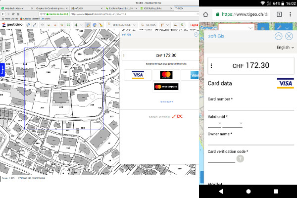Viewport: 297px width, 198px height.
Task: Click the refresh map icon in the geoticino toolbar
Action: [x=42, y=25]
